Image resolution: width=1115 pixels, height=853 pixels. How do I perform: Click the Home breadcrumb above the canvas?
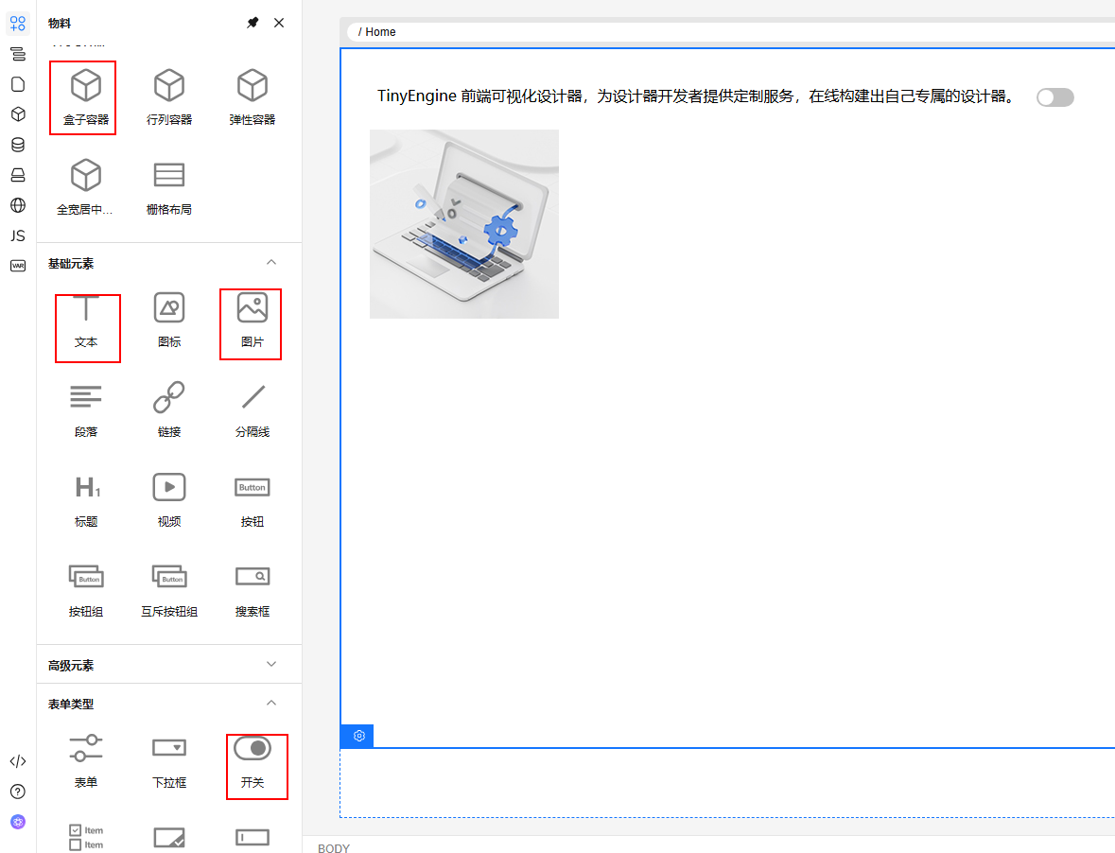pos(378,31)
